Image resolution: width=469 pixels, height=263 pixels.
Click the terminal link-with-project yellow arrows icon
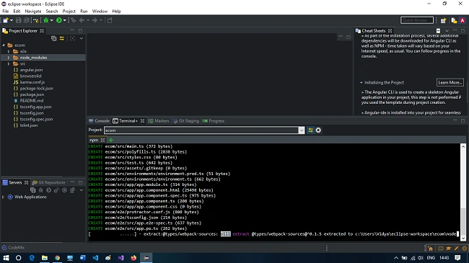(310, 130)
